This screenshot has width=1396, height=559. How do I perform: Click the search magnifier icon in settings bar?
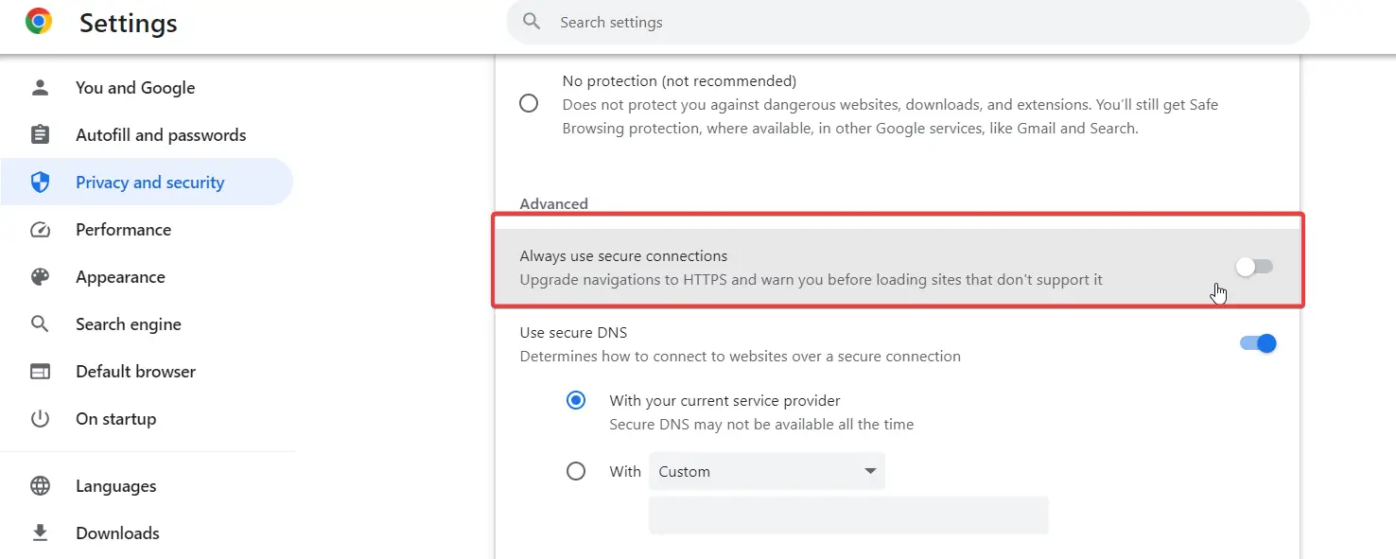click(532, 22)
